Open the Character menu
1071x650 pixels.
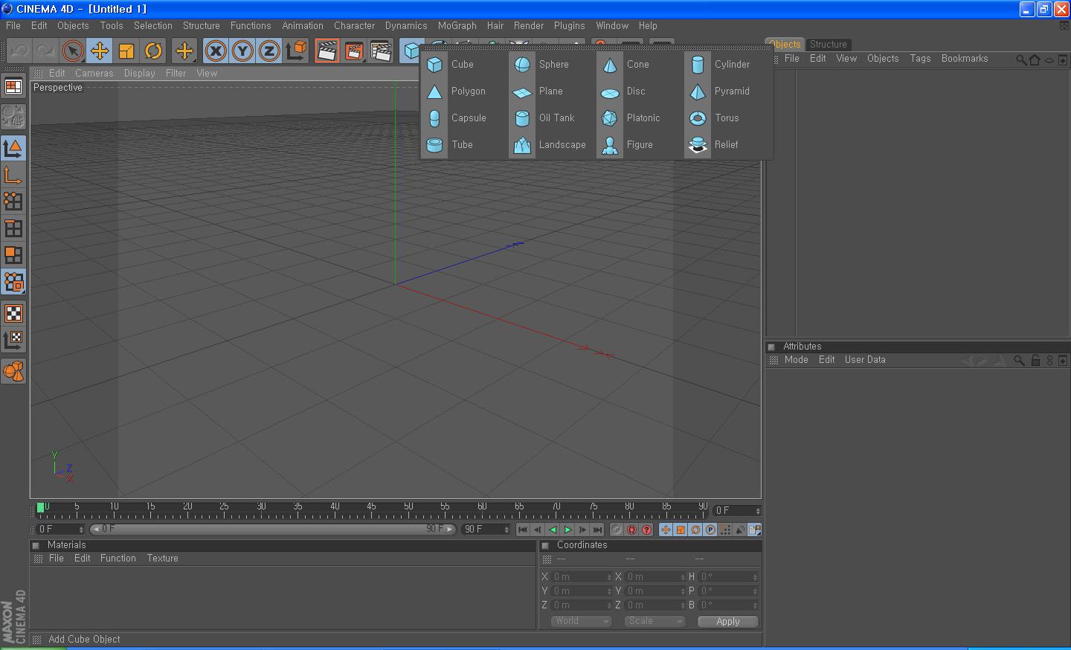(354, 25)
